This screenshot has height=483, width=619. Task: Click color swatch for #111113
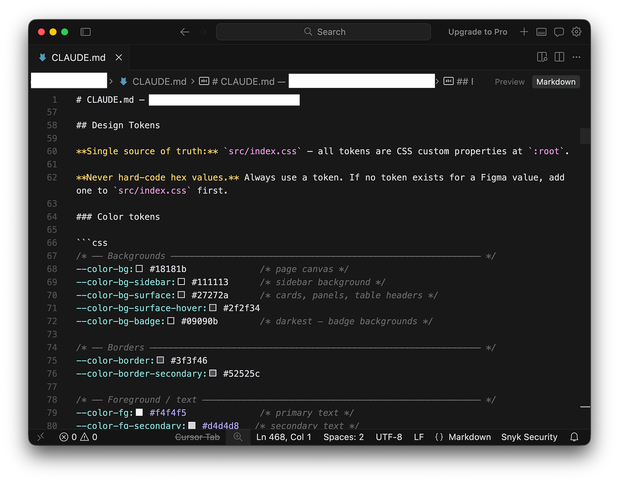point(181,282)
